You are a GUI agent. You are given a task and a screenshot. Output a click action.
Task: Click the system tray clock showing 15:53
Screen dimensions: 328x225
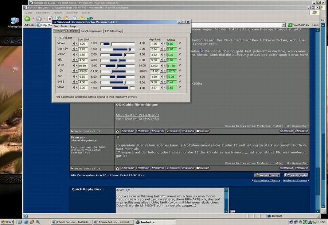pos(321,222)
